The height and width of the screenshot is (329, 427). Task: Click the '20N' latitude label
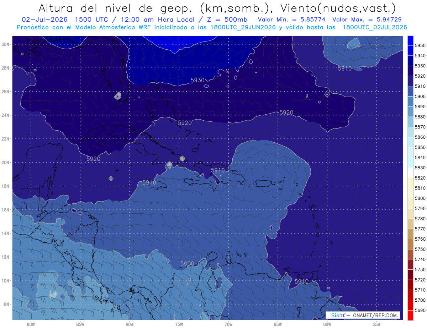[x=6, y=163]
